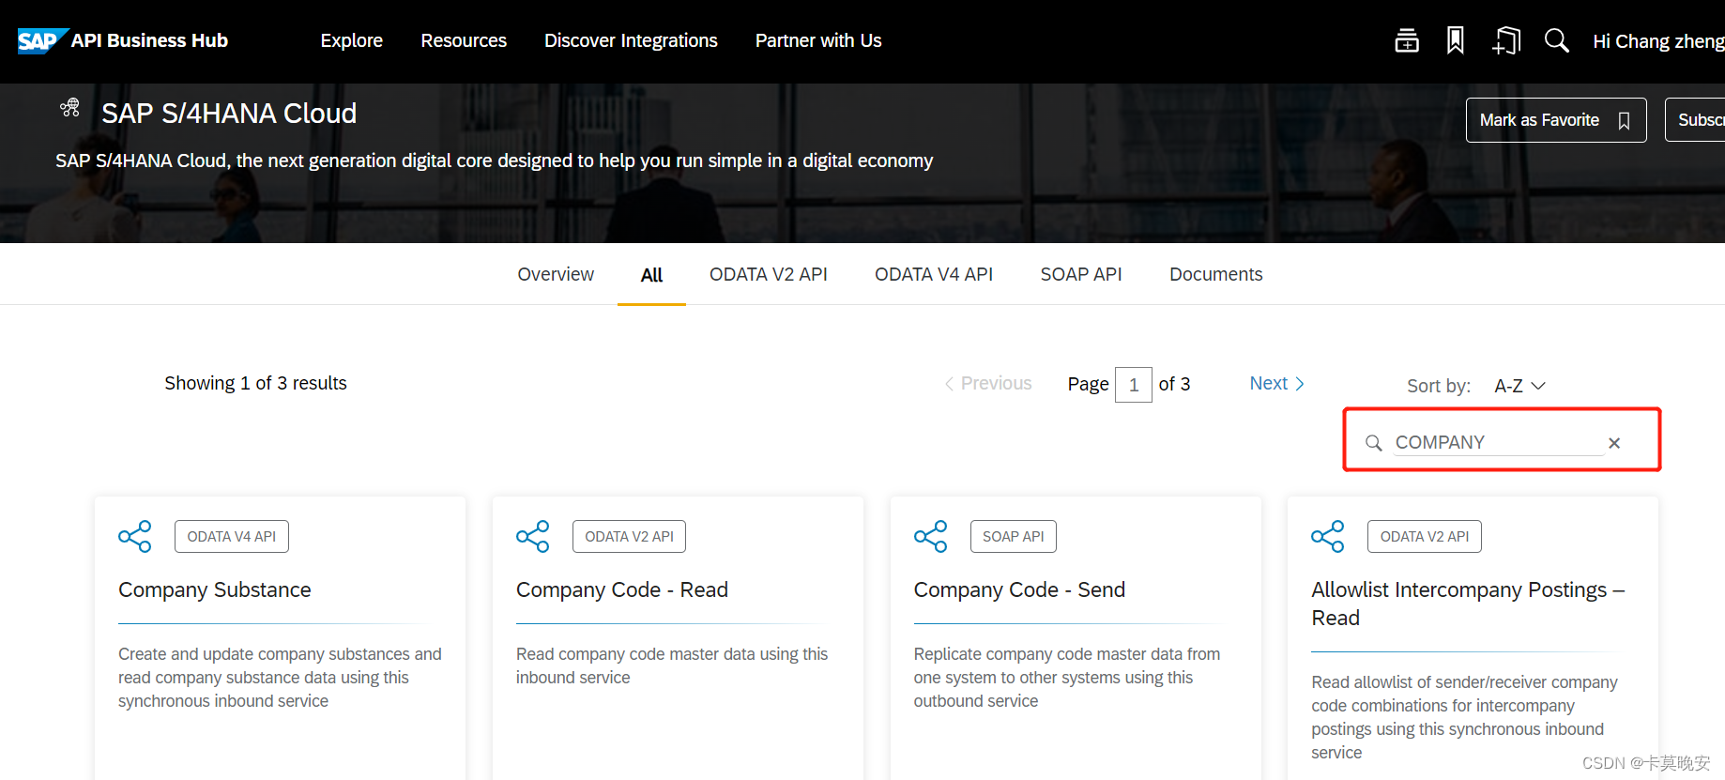
Task: Open the Explore menu
Action: click(352, 40)
